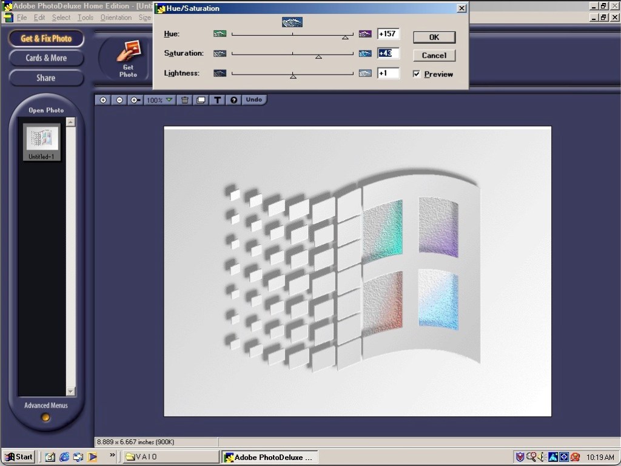Select the Text tool T icon
Viewport: 621px width, 466px height.
[x=218, y=100]
